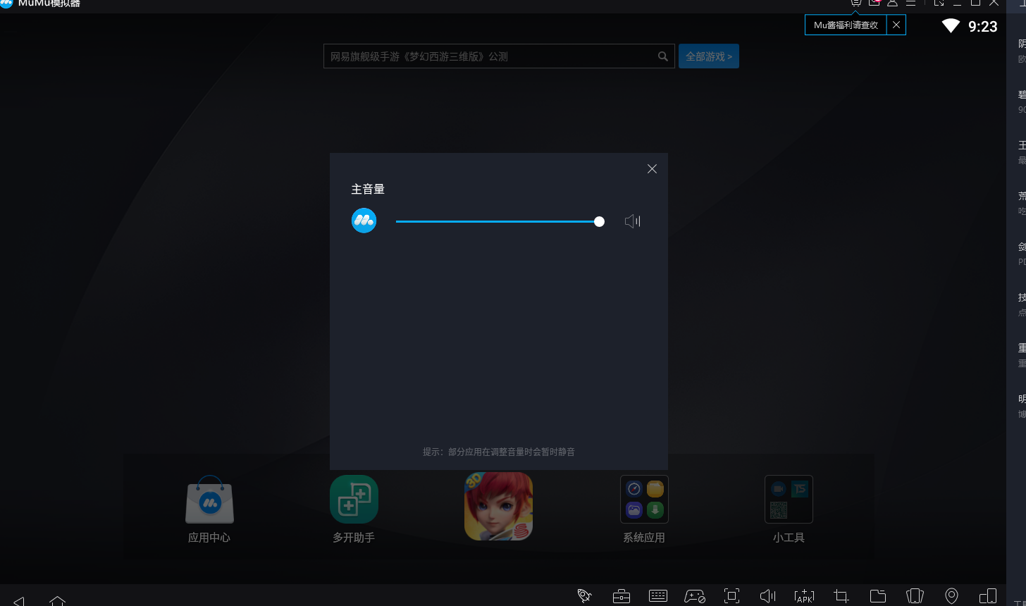
Task: Click the 9:23 clock
Action: pos(982,27)
